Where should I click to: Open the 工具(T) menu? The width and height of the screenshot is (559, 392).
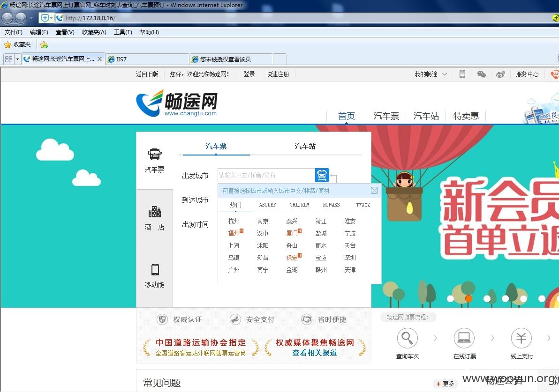coord(123,32)
